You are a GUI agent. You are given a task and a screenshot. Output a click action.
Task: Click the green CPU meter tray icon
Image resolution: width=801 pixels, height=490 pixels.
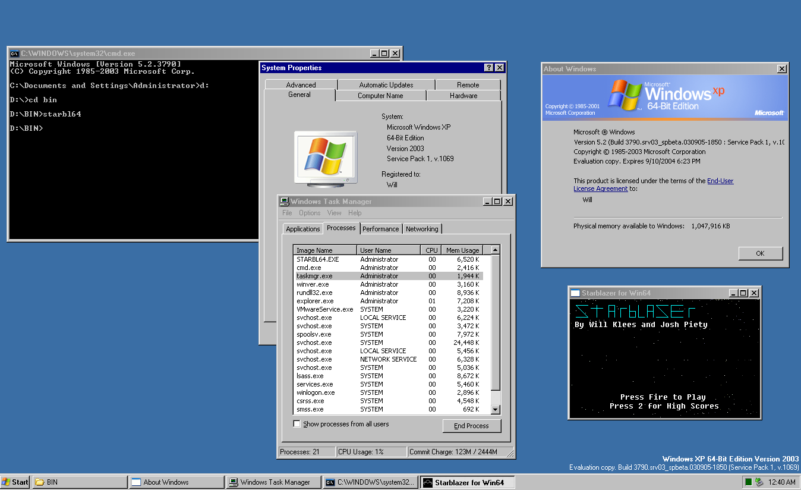(x=748, y=482)
